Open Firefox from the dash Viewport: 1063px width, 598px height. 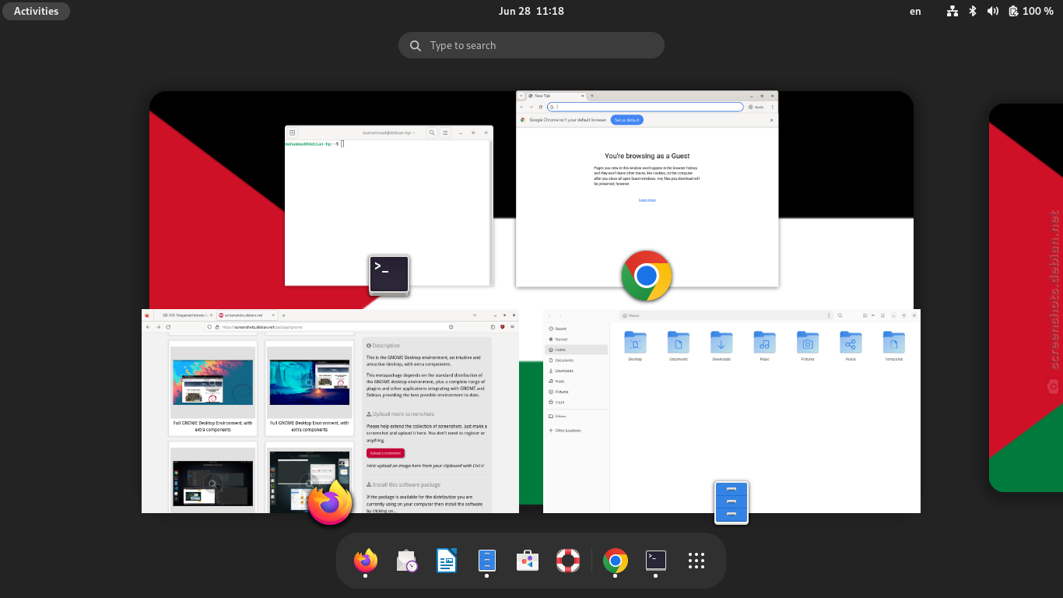[366, 561]
